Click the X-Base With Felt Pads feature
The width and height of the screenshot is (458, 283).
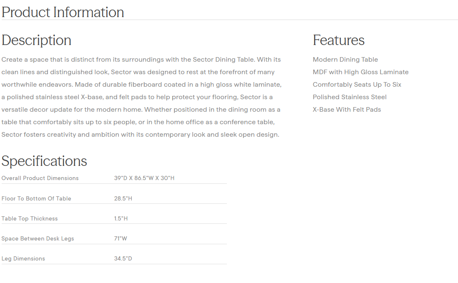[347, 110]
